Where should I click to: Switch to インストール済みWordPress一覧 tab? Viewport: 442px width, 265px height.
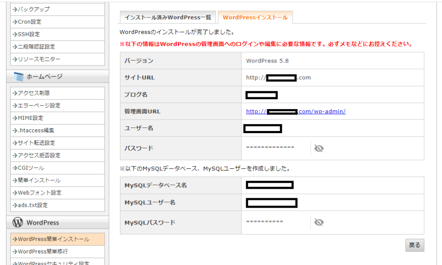point(168,17)
